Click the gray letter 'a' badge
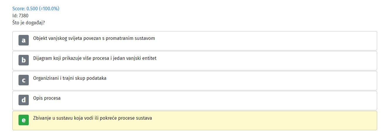The width and height of the screenshot is (388, 132). click(23, 40)
